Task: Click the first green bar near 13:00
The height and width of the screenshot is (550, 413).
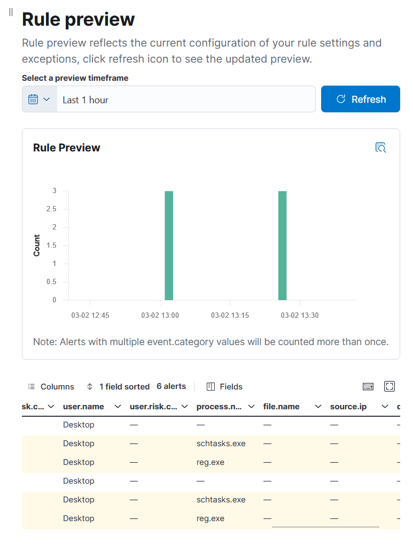Action: pos(169,246)
